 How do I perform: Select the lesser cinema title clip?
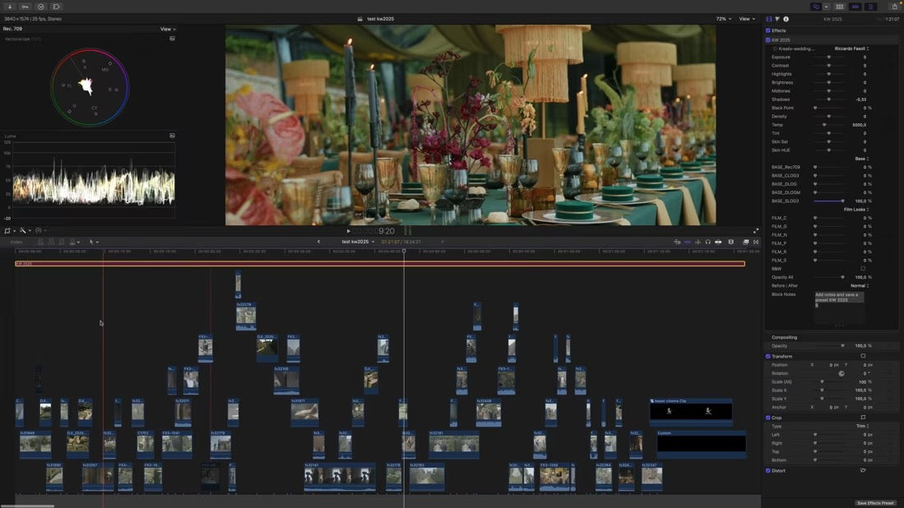click(x=691, y=410)
